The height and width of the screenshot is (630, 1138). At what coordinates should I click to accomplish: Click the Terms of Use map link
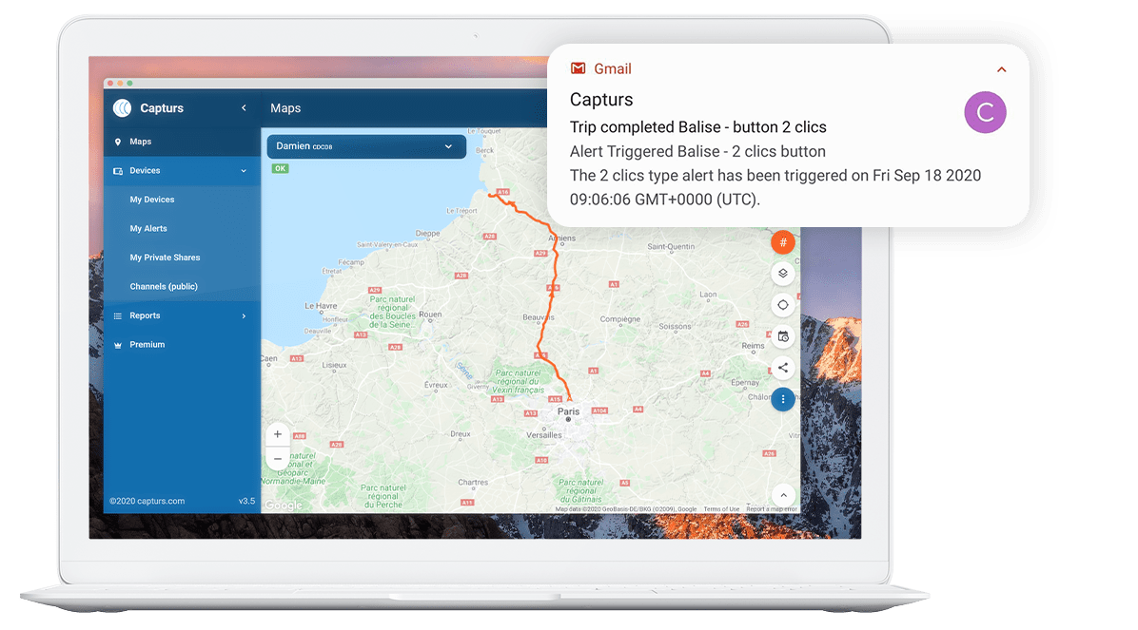(x=721, y=509)
